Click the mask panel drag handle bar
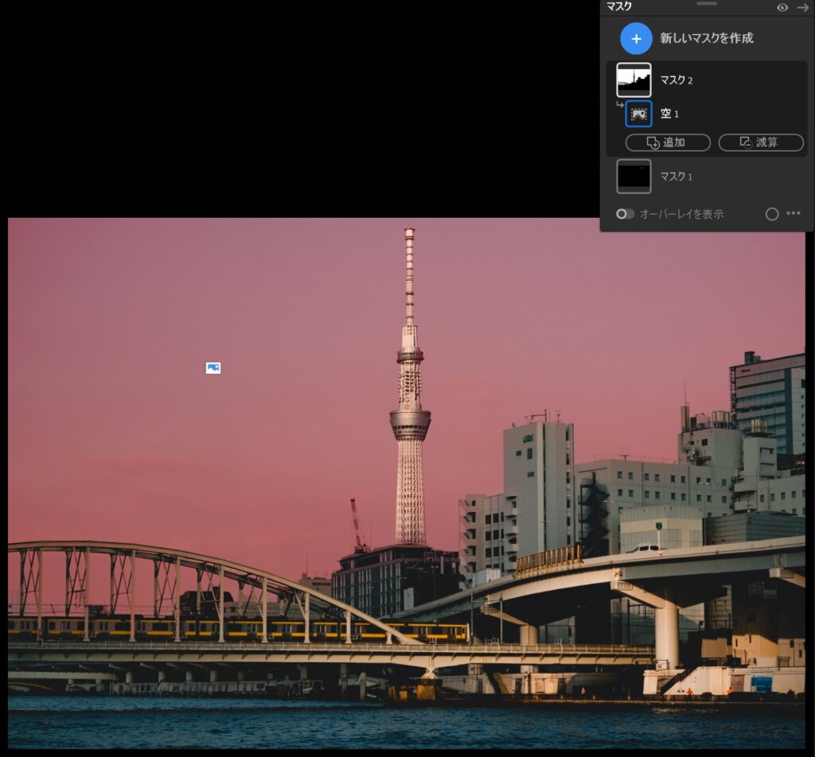This screenshot has width=815, height=757. click(x=707, y=3)
